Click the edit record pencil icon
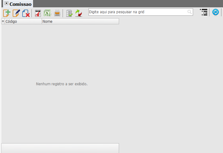Viewport: 223px width, 153px height. 16,13
